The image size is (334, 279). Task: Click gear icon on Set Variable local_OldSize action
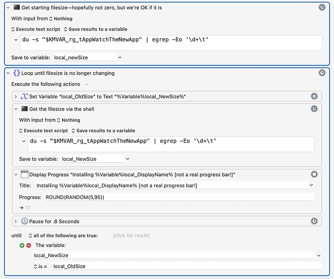pos(314,96)
